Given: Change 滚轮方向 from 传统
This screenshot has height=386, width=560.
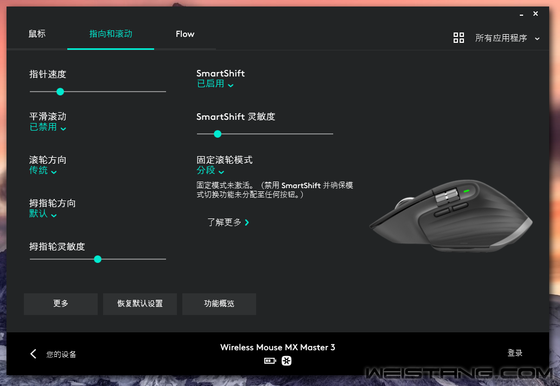Looking at the screenshot, I should [43, 171].
